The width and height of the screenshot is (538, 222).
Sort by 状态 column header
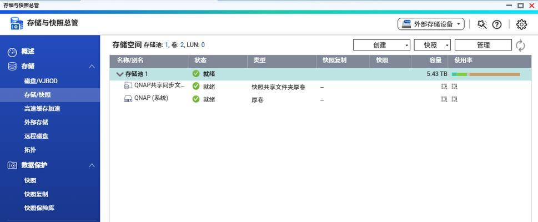point(218,61)
